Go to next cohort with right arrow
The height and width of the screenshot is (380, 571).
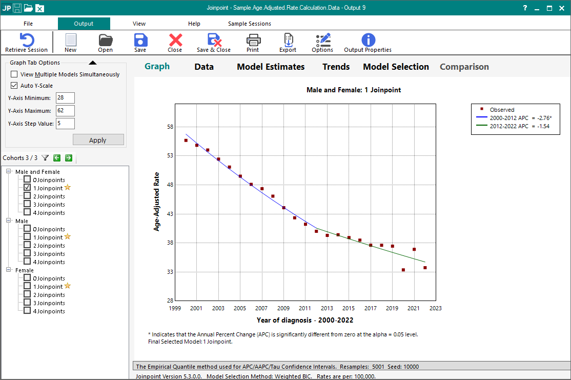[x=68, y=158]
